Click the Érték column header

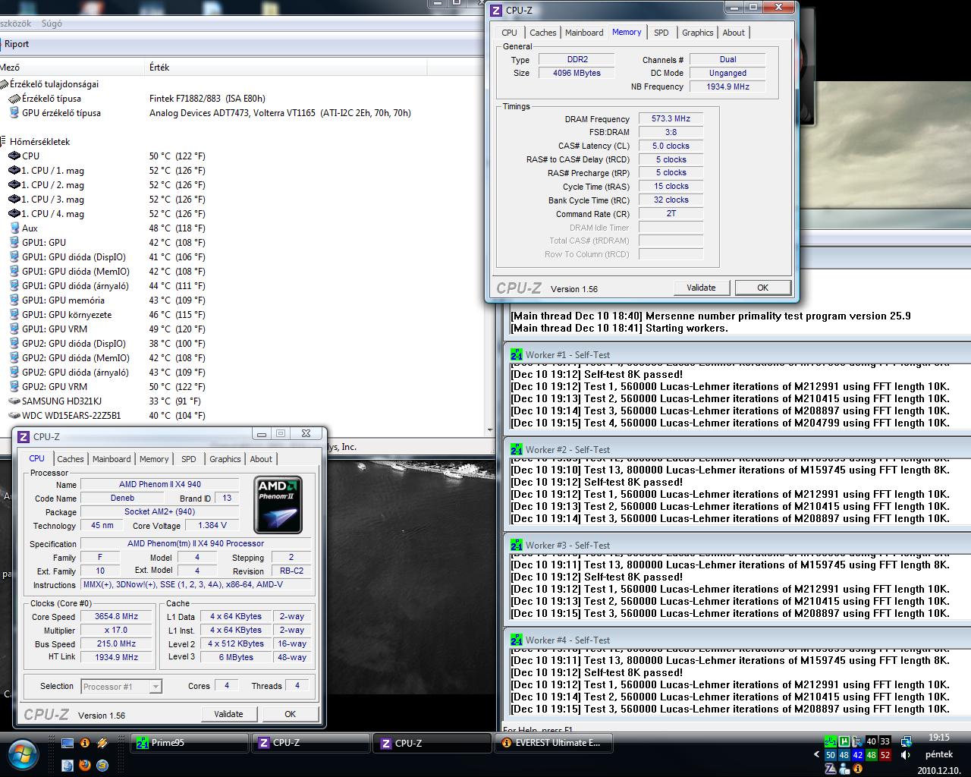pos(287,68)
